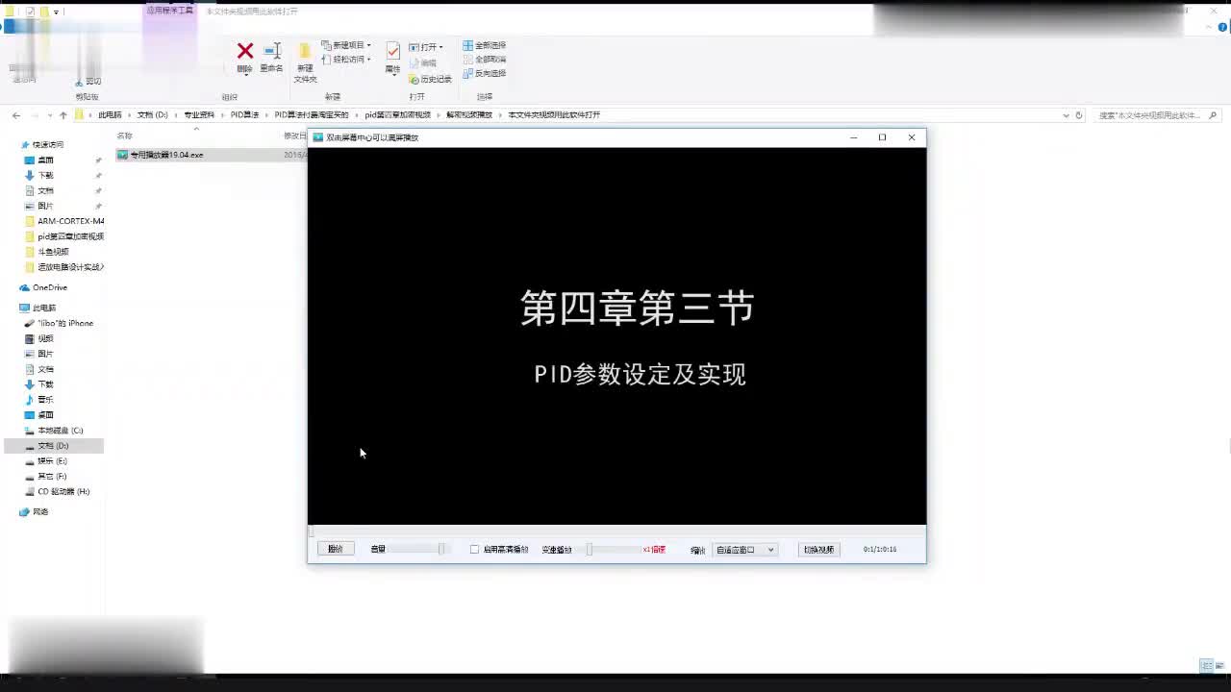Select 音乐 (Music) under This PC

coord(38,400)
